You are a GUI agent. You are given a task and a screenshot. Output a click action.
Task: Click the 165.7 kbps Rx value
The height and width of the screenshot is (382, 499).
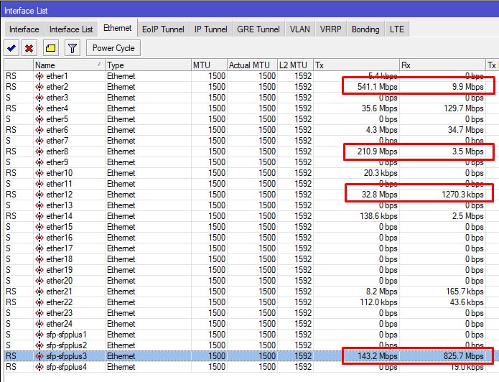(x=465, y=292)
